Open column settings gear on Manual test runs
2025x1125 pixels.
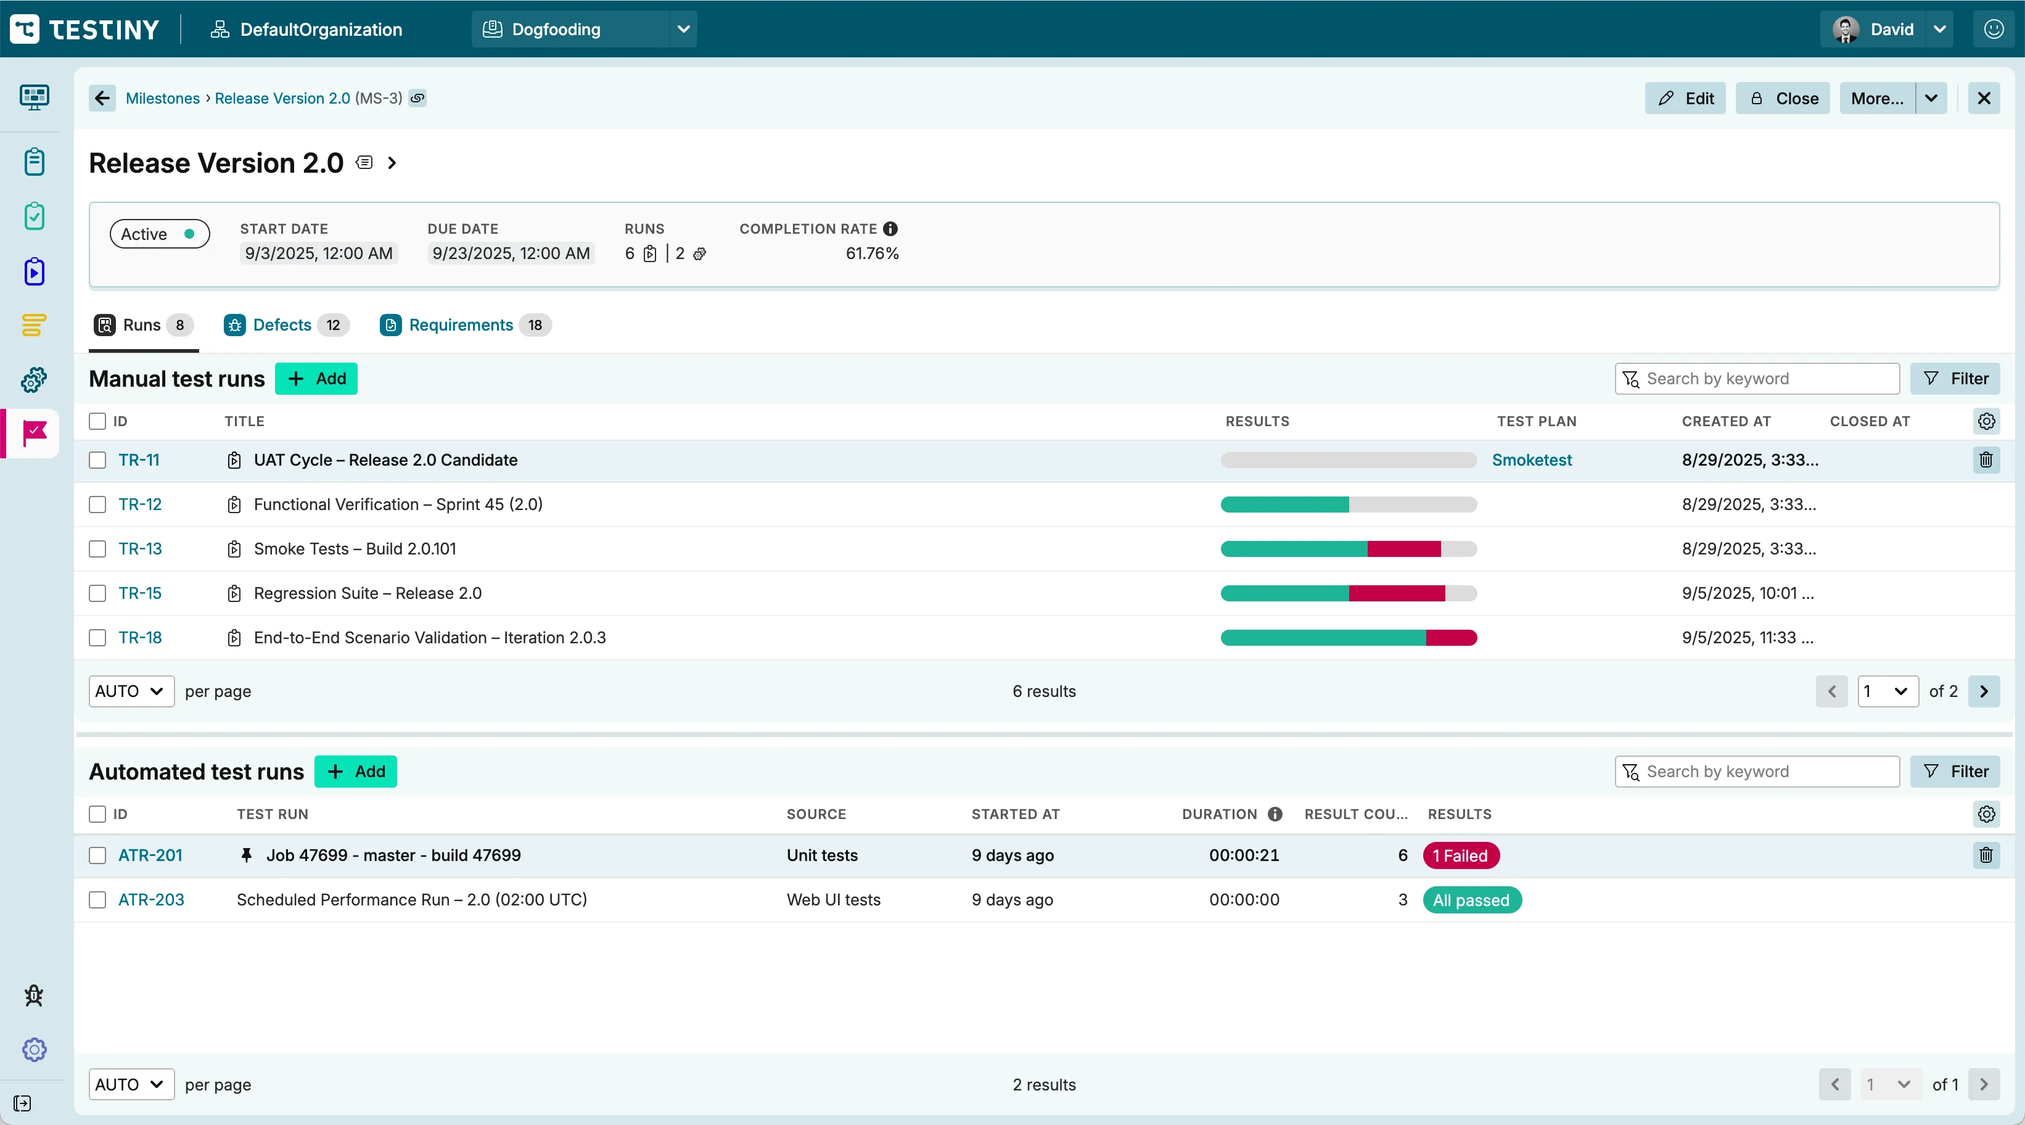point(1987,421)
